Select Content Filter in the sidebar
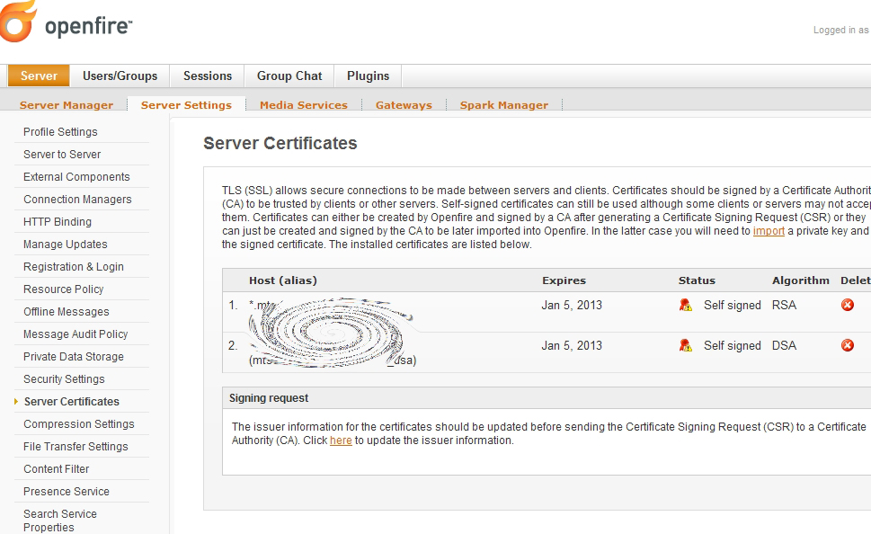 click(56, 469)
